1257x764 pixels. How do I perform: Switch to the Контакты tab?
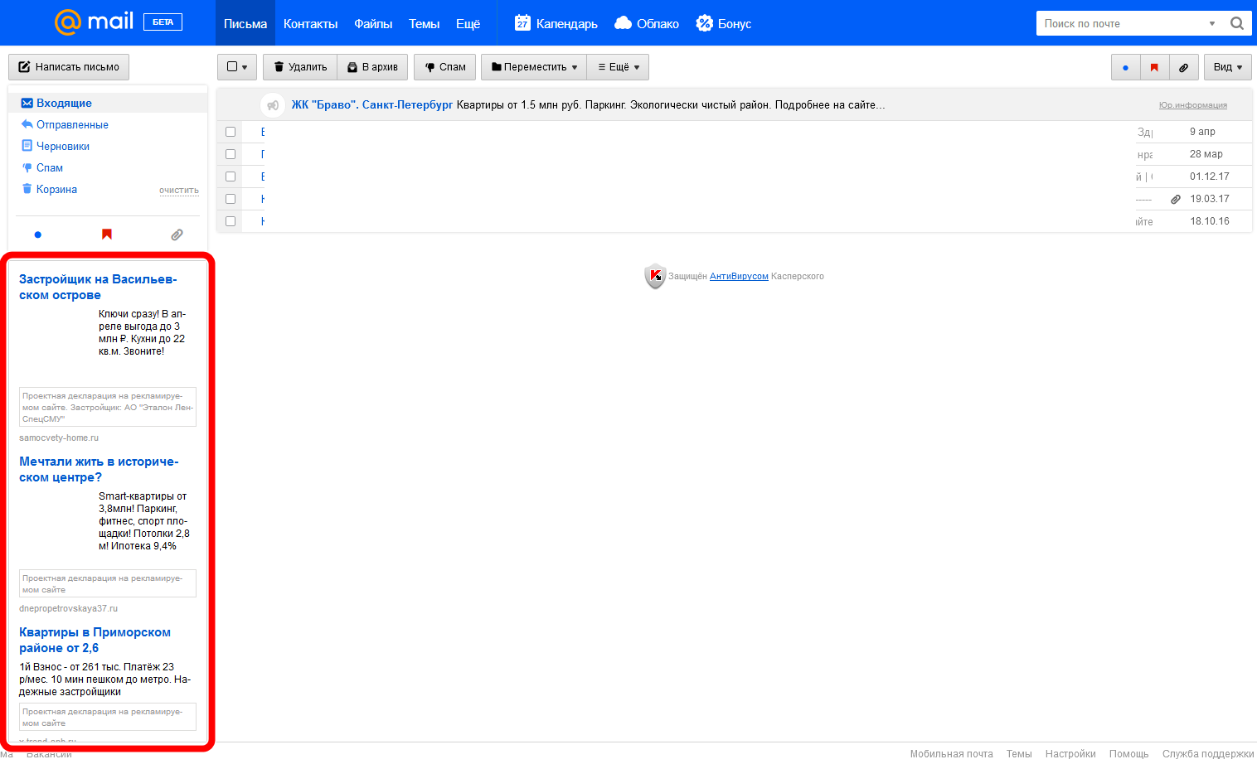tap(310, 23)
